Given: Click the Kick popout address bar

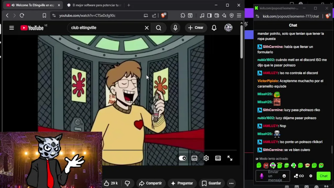Looking at the screenshot, I should 291,16.
